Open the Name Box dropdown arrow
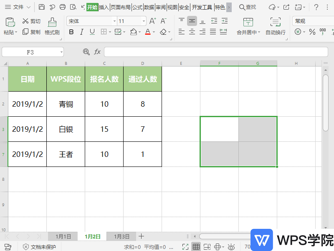 click(x=61, y=52)
